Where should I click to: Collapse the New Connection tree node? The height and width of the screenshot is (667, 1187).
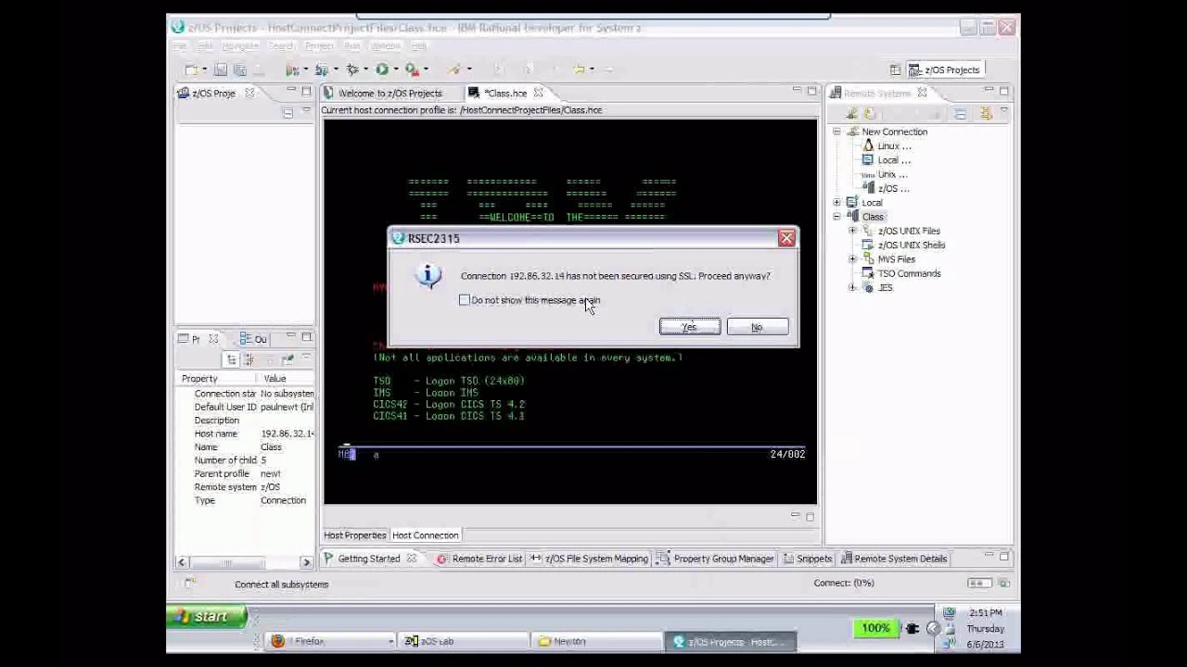836,132
